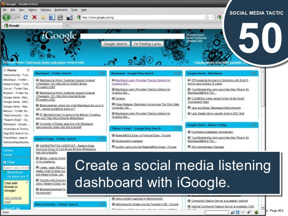Stop loading with the red X icon

[x=34, y=17]
